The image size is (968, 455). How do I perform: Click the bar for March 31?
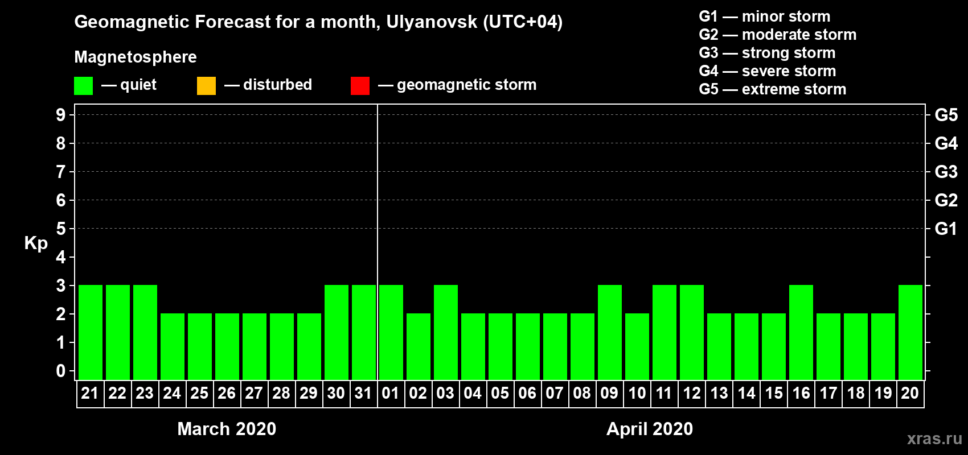(x=364, y=332)
